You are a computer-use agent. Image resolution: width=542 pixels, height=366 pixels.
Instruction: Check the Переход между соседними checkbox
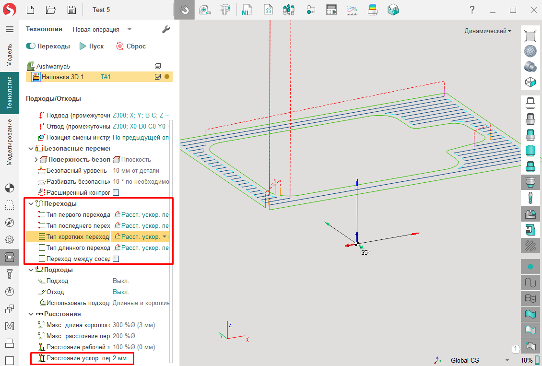click(x=116, y=259)
